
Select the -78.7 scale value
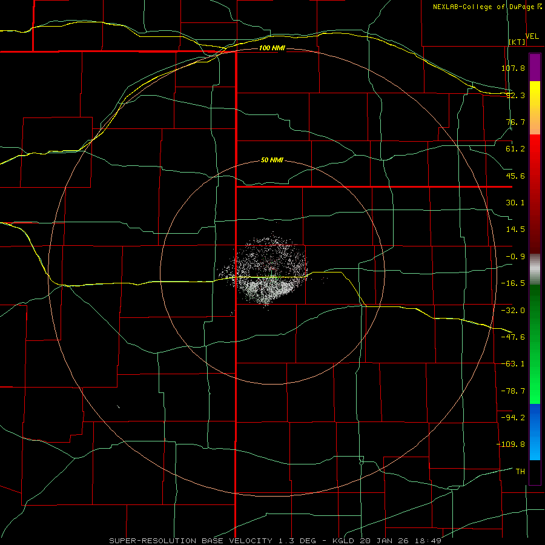(513, 391)
